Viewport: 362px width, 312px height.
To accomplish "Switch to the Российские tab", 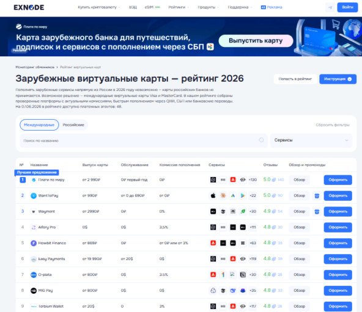I will (x=73, y=125).
